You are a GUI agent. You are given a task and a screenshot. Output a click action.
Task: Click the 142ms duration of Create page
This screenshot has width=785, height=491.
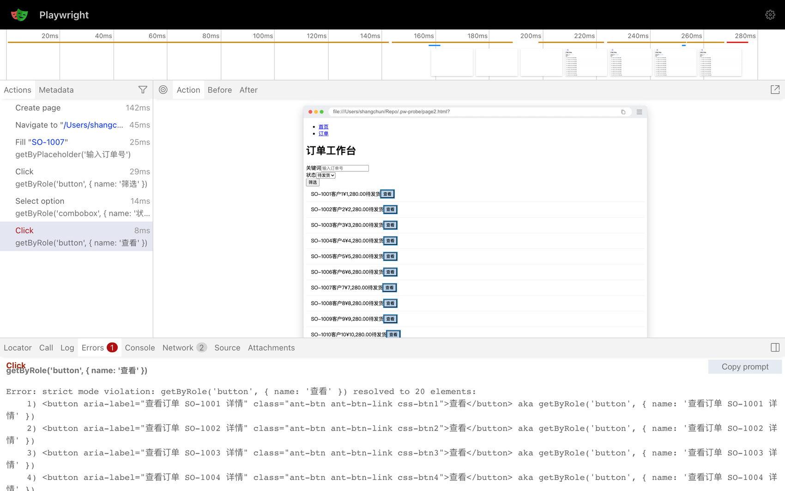pos(138,108)
